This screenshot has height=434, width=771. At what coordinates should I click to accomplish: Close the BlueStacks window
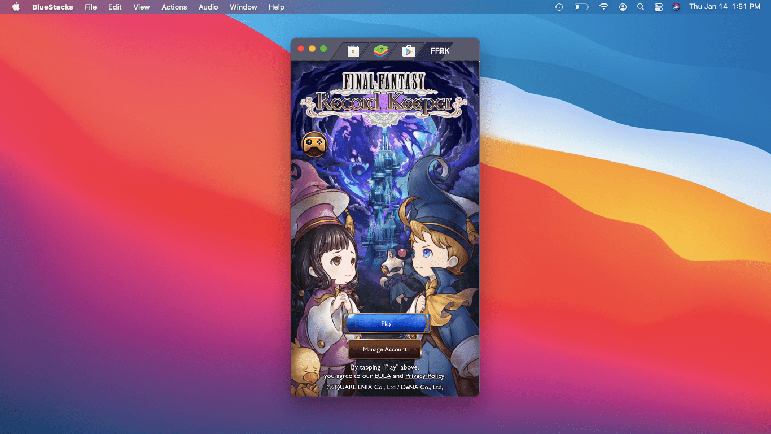click(x=301, y=49)
